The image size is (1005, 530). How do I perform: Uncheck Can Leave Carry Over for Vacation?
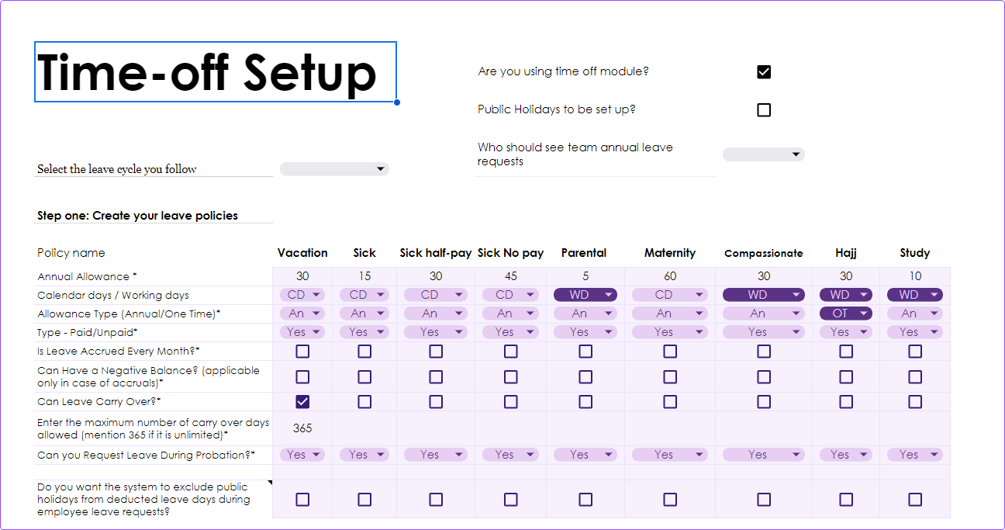pyautogui.click(x=302, y=402)
